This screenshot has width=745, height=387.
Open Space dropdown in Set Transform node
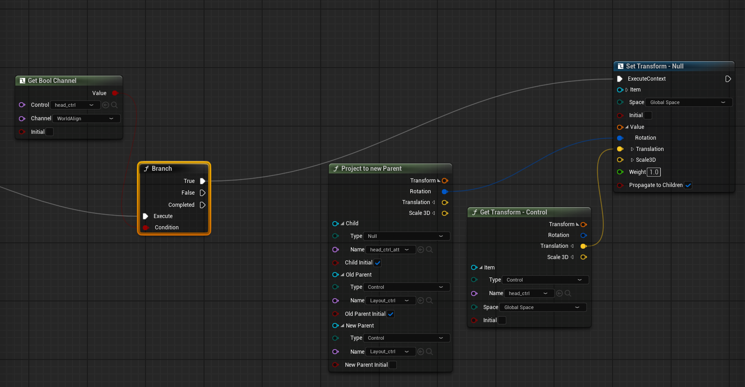tap(689, 102)
